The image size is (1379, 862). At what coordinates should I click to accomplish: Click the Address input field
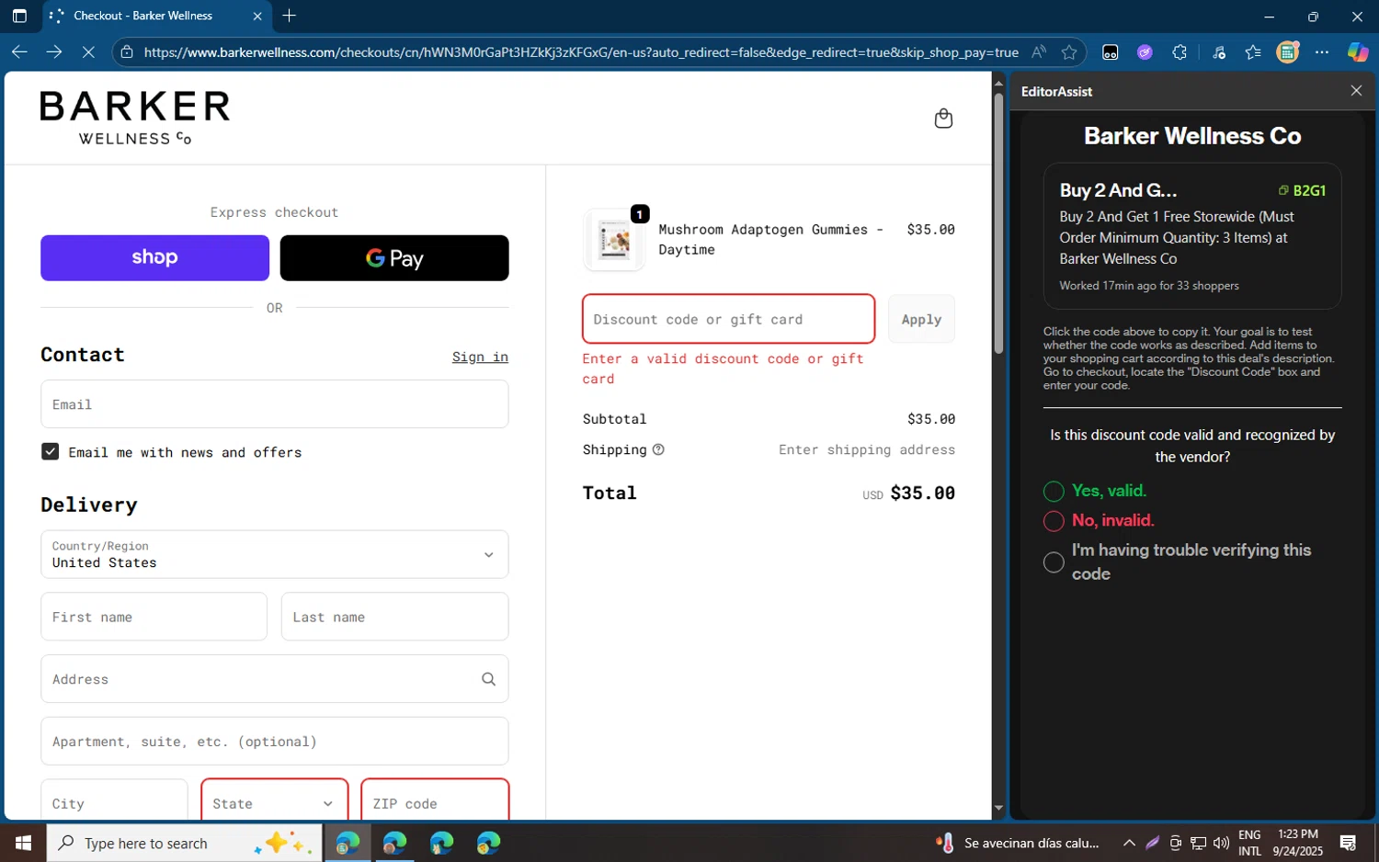pos(274,679)
